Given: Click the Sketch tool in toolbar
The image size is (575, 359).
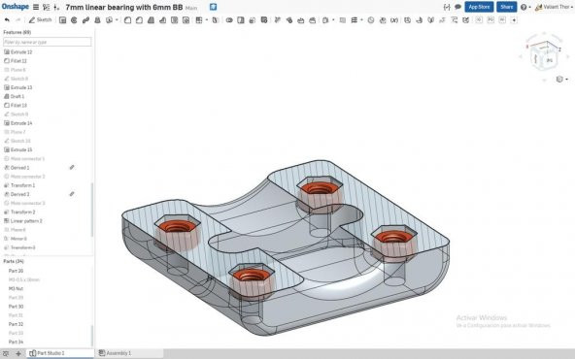Looking at the screenshot, I should tap(41, 19).
